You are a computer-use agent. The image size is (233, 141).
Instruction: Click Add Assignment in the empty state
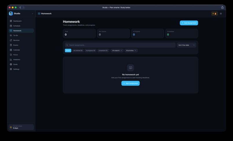(x=130, y=83)
